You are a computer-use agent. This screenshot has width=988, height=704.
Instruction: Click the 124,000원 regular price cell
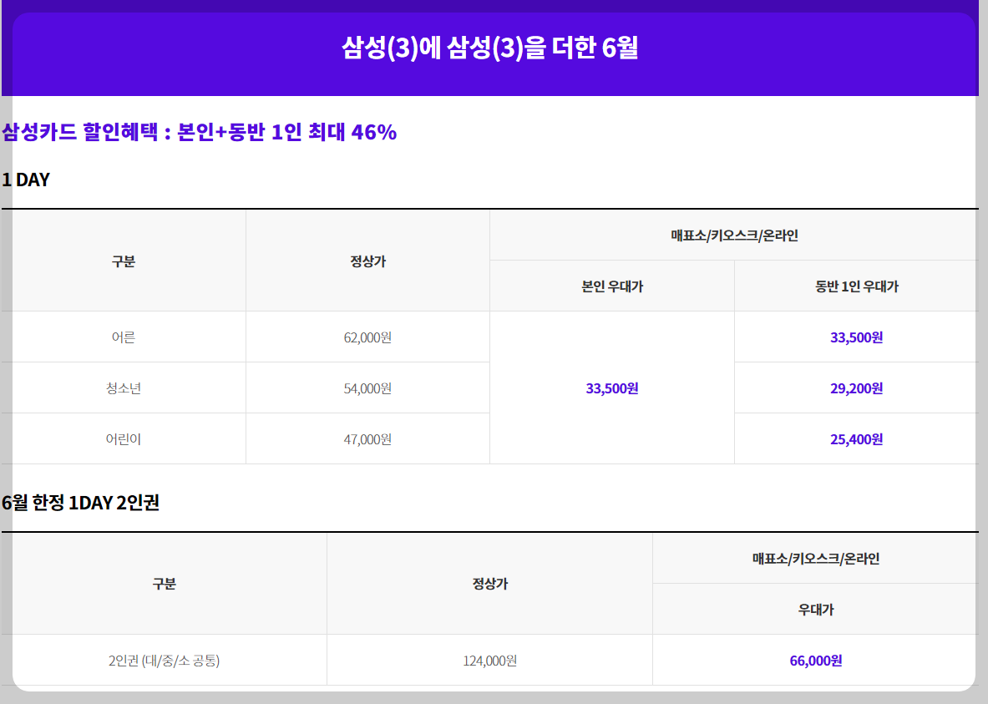(x=489, y=661)
